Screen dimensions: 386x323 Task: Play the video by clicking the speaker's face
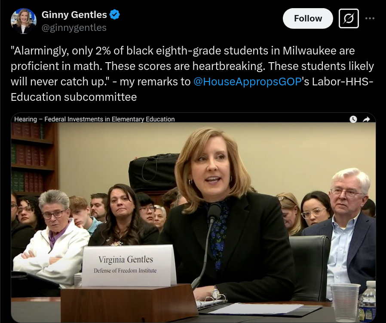pyautogui.click(x=211, y=169)
